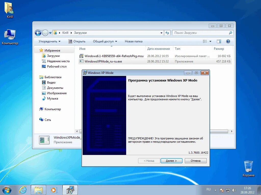
Task: Click the change view icon
Action: click(x=205, y=41)
